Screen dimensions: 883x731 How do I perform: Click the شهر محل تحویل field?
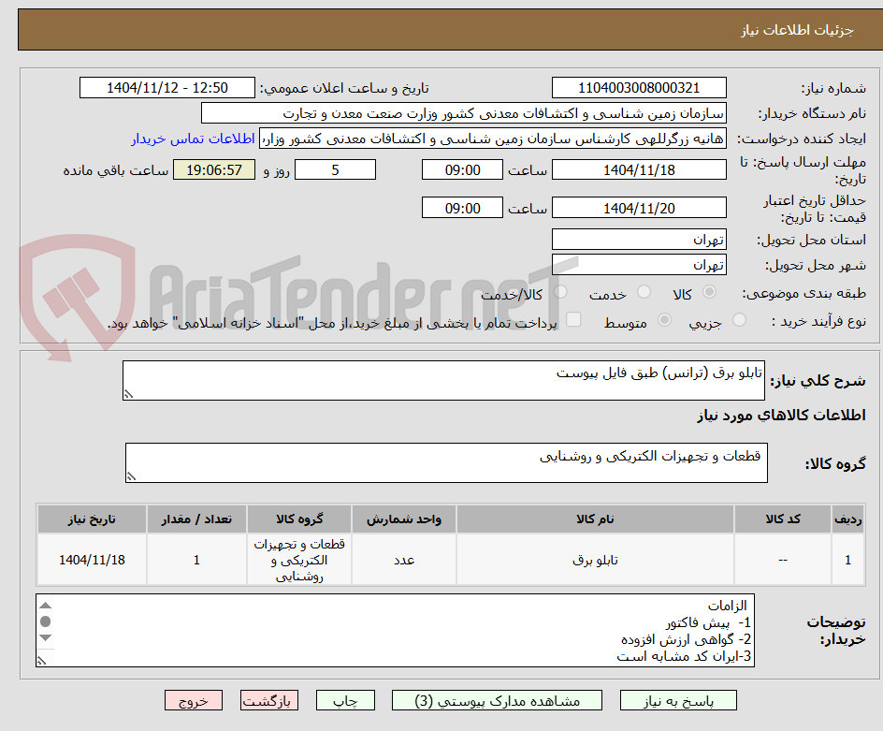coord(639,265)
